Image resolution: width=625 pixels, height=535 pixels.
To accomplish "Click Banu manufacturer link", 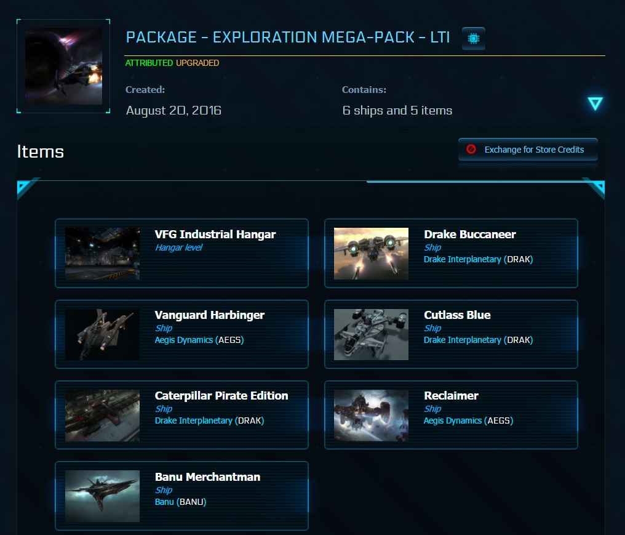I will 164,502.
